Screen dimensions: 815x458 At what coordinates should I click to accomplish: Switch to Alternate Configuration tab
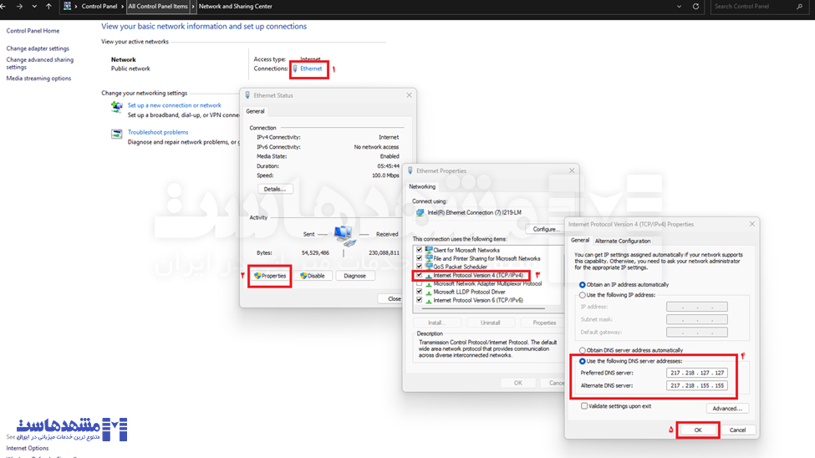[623, 242]
